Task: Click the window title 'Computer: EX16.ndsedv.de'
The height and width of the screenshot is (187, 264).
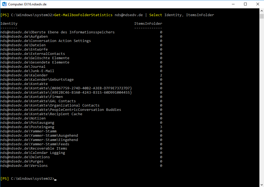Action: 27,4
